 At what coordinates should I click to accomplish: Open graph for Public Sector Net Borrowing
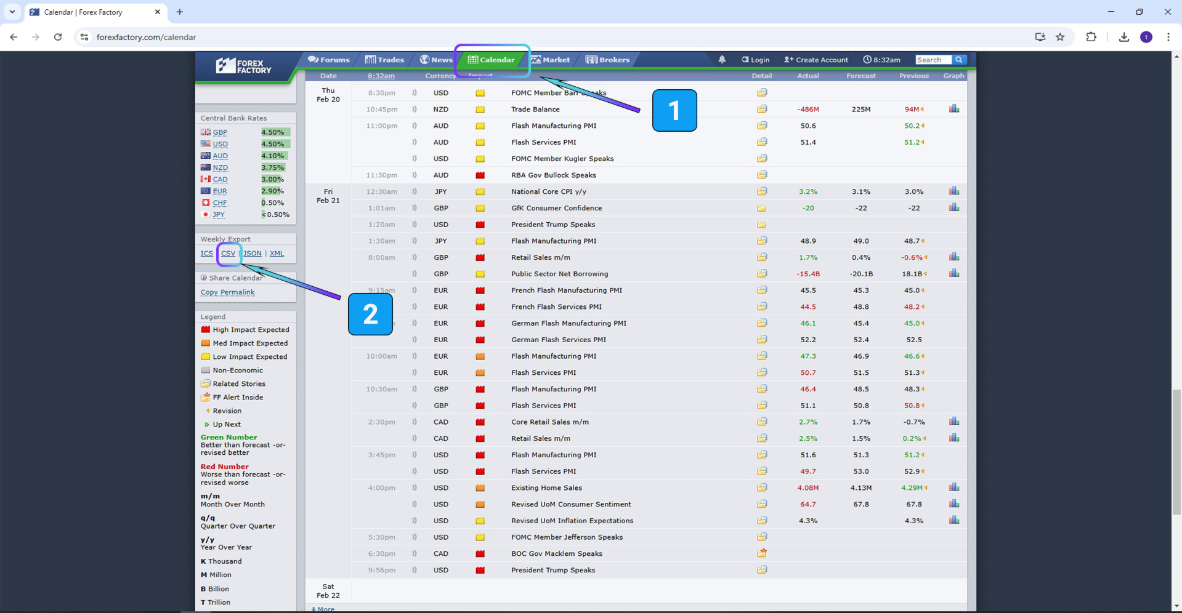coord(953,274)
